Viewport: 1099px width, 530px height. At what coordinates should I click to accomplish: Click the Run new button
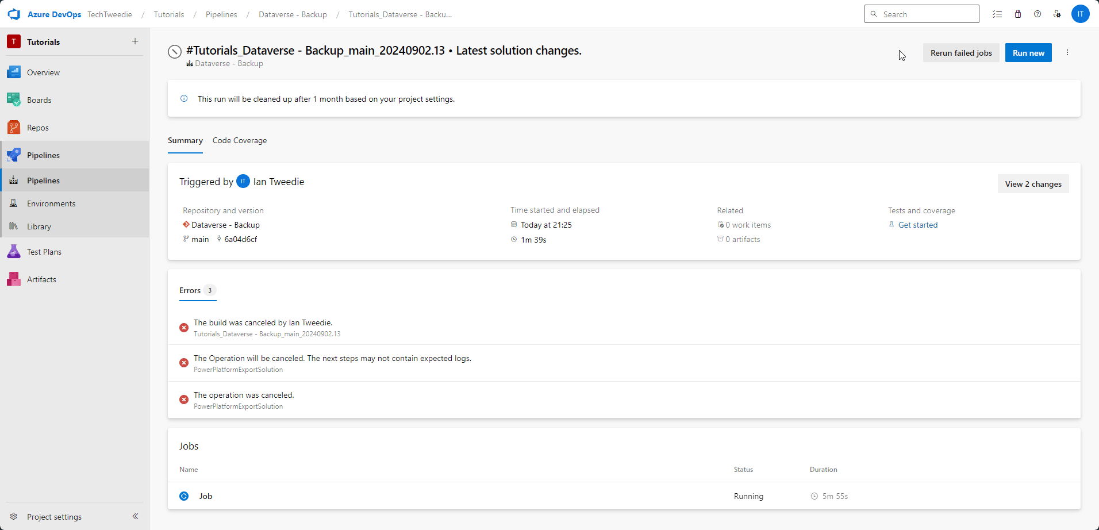(x=1028, y=52)
